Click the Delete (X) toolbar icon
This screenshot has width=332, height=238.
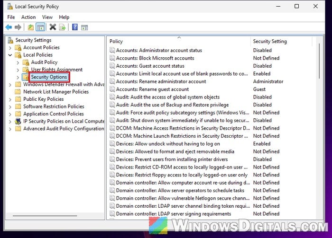pyautogui.click(x=53, y=27)
